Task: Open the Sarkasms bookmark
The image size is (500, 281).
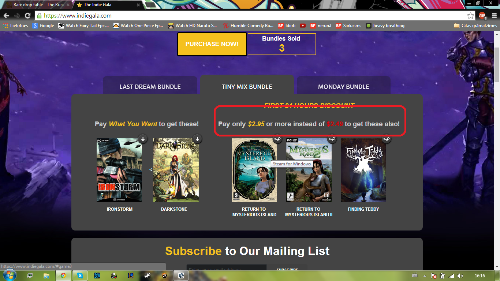Action: click(x=348, y=26)
